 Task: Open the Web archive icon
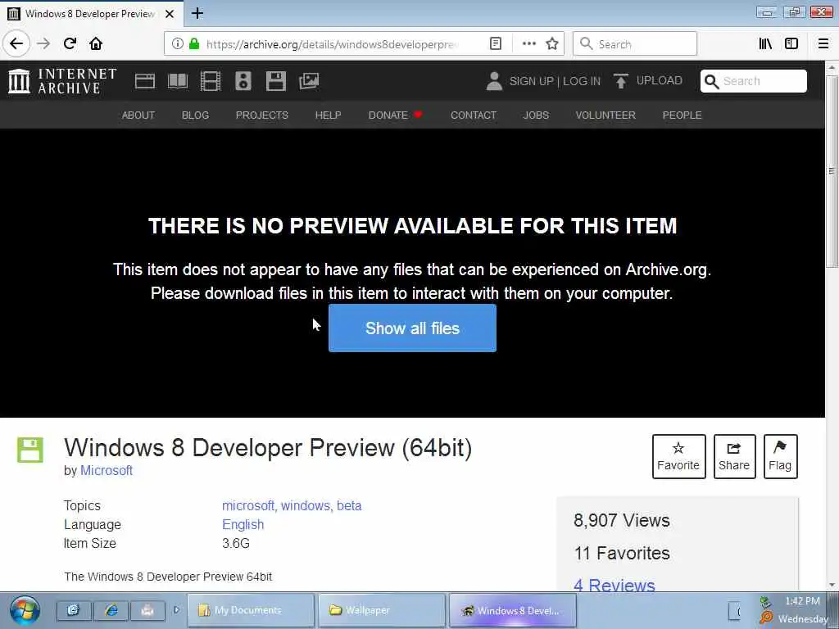tap(144, 81)
